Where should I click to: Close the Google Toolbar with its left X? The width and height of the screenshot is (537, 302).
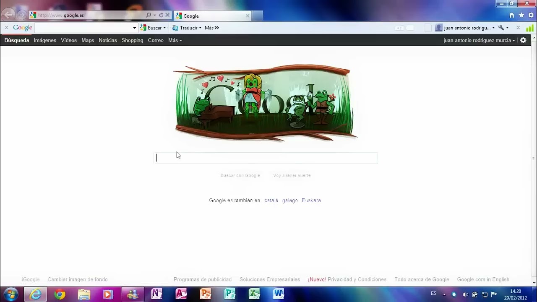6,28
